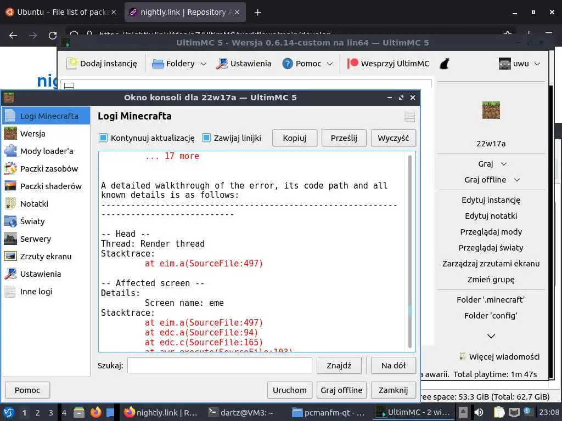Click the Inne logi document icon

point(10,292)
